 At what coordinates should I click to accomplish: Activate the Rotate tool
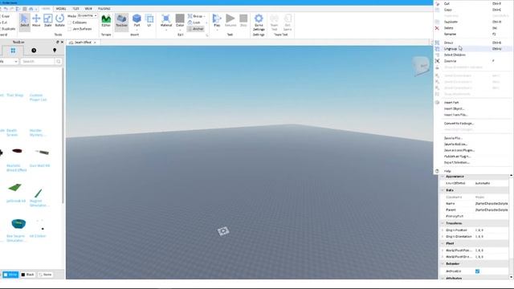point(59,21)
